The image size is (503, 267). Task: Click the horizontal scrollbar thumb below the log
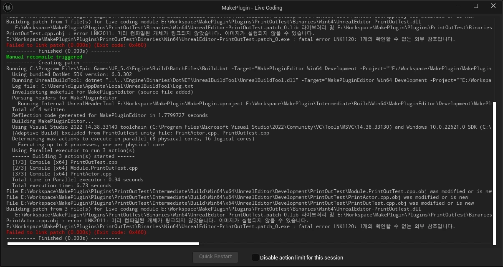(x=103, y=244)
